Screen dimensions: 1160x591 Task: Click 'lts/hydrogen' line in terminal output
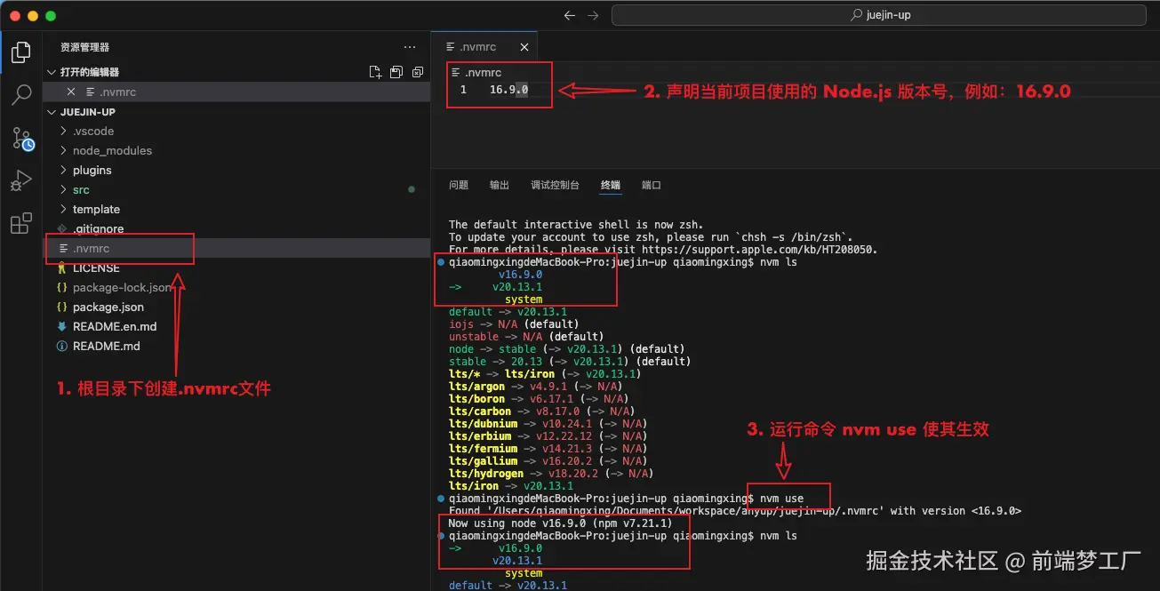550,474
